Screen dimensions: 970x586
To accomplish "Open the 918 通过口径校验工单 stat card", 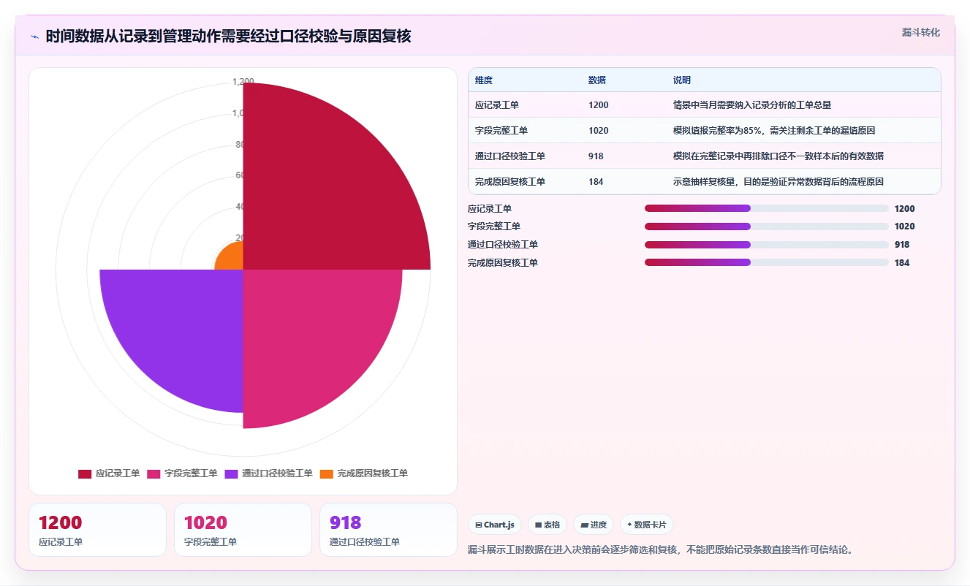I will click(x=389, y=530).
